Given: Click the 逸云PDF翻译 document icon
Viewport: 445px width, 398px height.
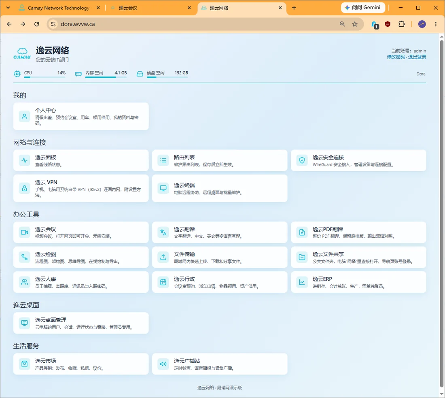Looking at the screenshot, I should [x=302, y=232].
